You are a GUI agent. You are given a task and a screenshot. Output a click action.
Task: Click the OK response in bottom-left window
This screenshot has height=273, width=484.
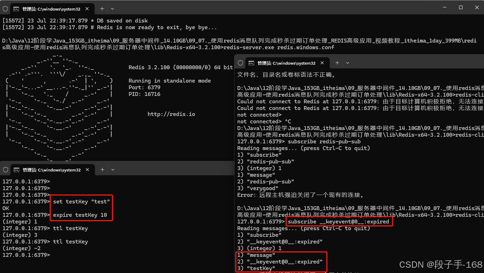pos(6,208)
